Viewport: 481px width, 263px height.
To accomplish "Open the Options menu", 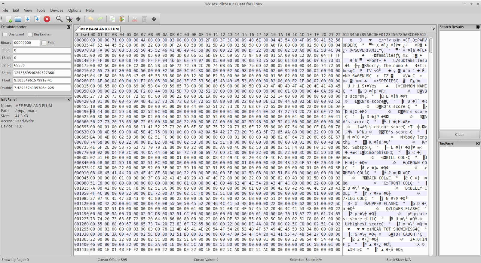I will [75, 10].
